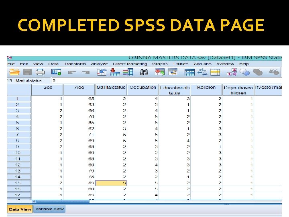Click the Redo arrow icon
This screenshot has height=217, width=289.
pyautogui.click(x=85, y=72)
